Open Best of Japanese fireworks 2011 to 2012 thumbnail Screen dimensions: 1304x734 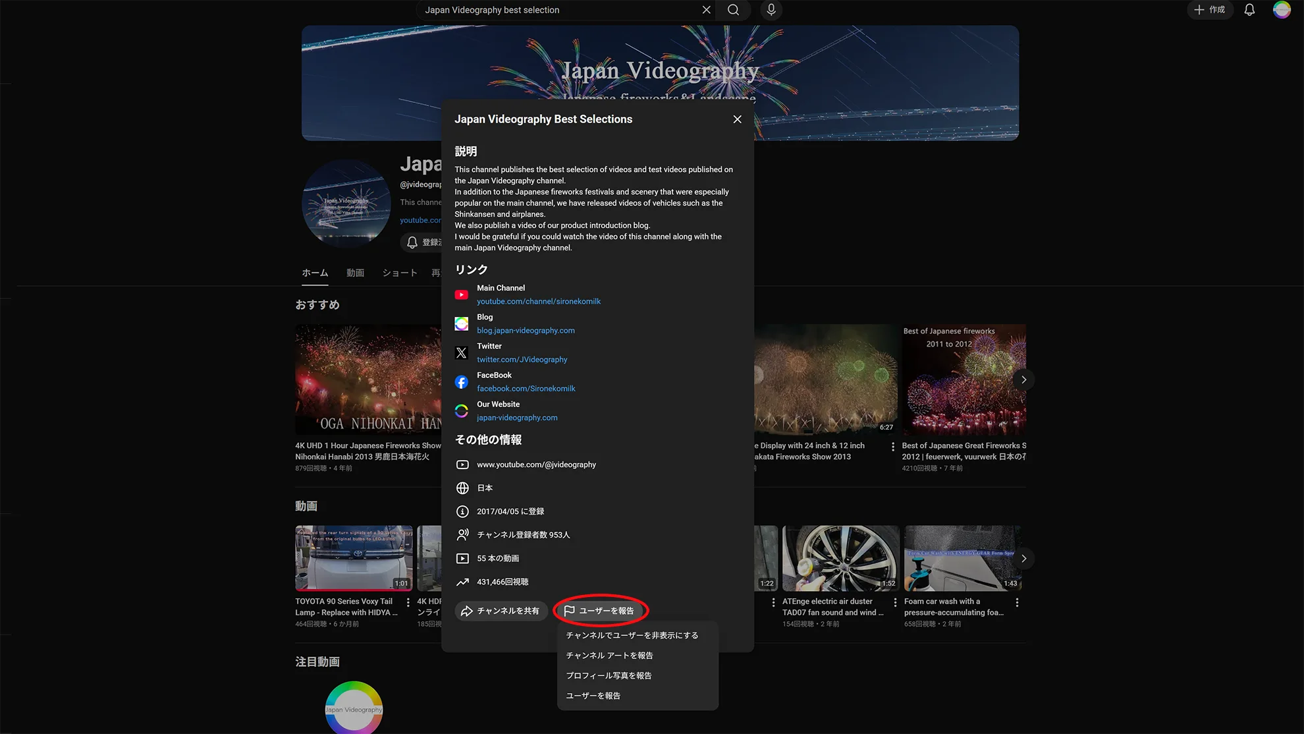[964, 380]
